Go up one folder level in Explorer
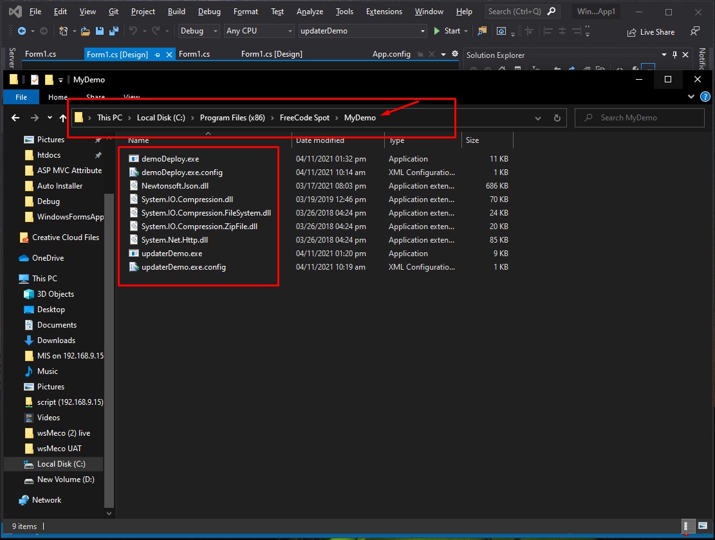 click(62, 117)
